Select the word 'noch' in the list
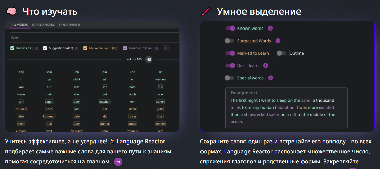 click(x=49, y=109)
